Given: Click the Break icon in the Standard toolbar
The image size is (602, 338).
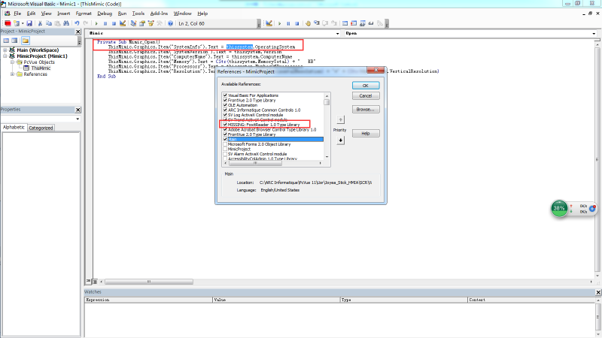Looking at the screenshot, I should [105, 23].
